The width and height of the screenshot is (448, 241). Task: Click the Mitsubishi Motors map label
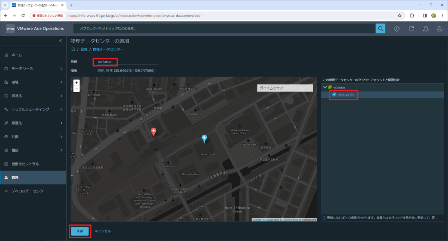point(192,174)
